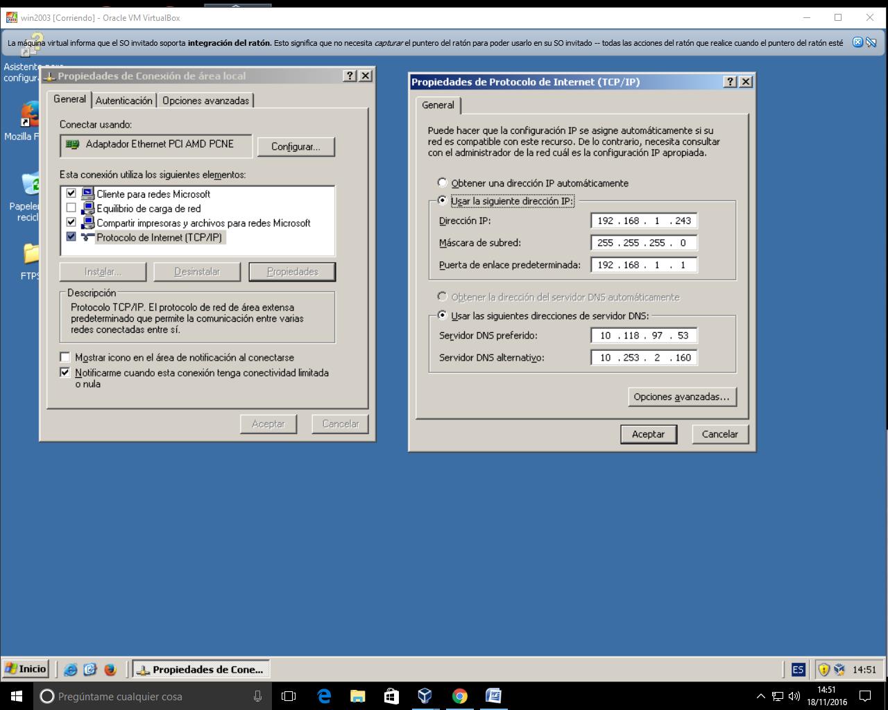Check Mostrar icono en el área de notificación
This screenshot has height=710, width=888.
click(65, 357)
